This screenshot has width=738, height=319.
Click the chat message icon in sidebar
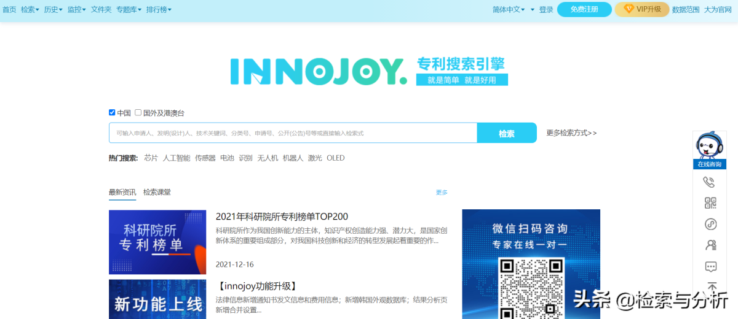coord(710,266)
